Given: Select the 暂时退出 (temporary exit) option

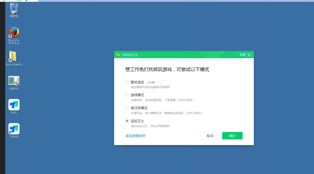Looking at the screenshot, I should pyautogui.click(x=127, y=82).
